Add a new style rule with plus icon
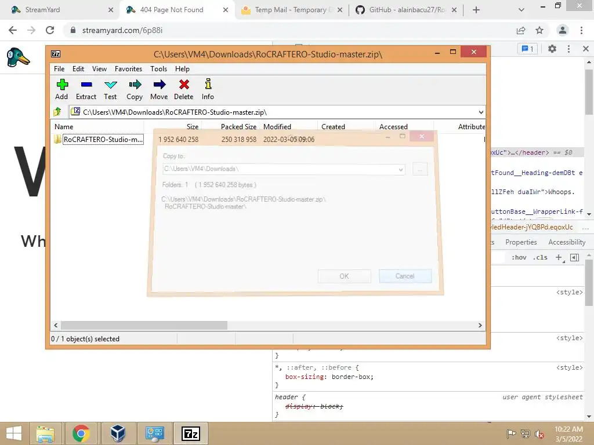Screen dimensions: 594x445 (x=559, y=257)
